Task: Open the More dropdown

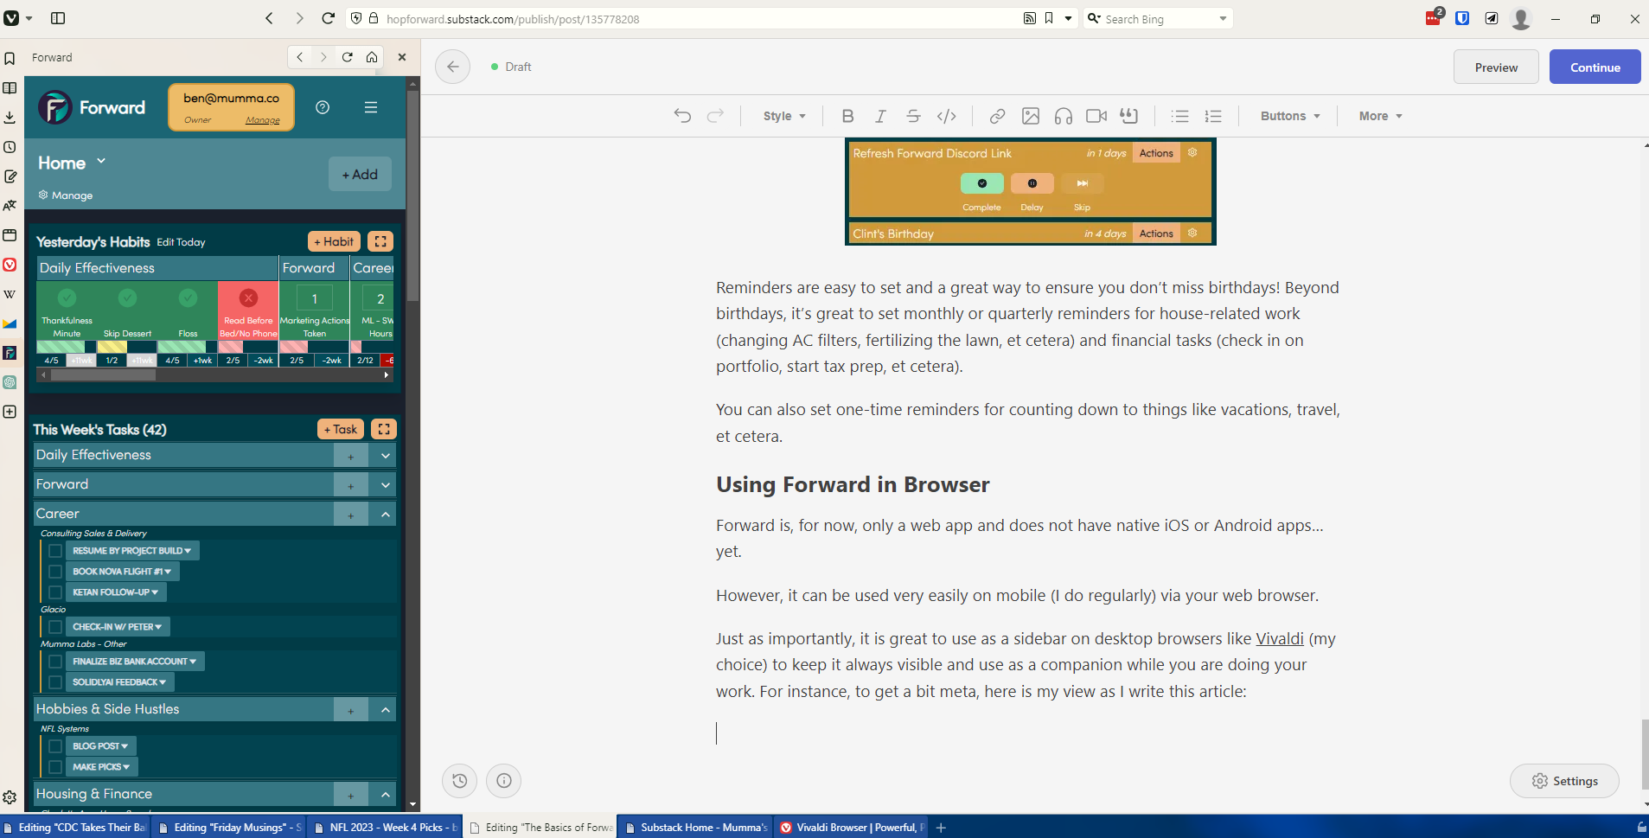Action: tap(1380, 116)
